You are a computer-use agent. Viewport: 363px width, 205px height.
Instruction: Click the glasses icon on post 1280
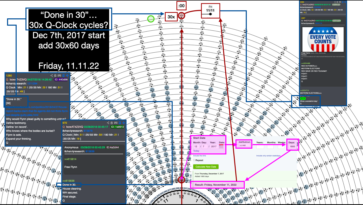click(59, 75)
